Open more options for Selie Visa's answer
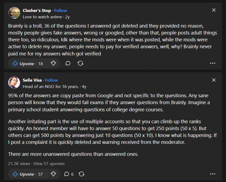This screenshot has height=182, width=226. tap(212, 174)
